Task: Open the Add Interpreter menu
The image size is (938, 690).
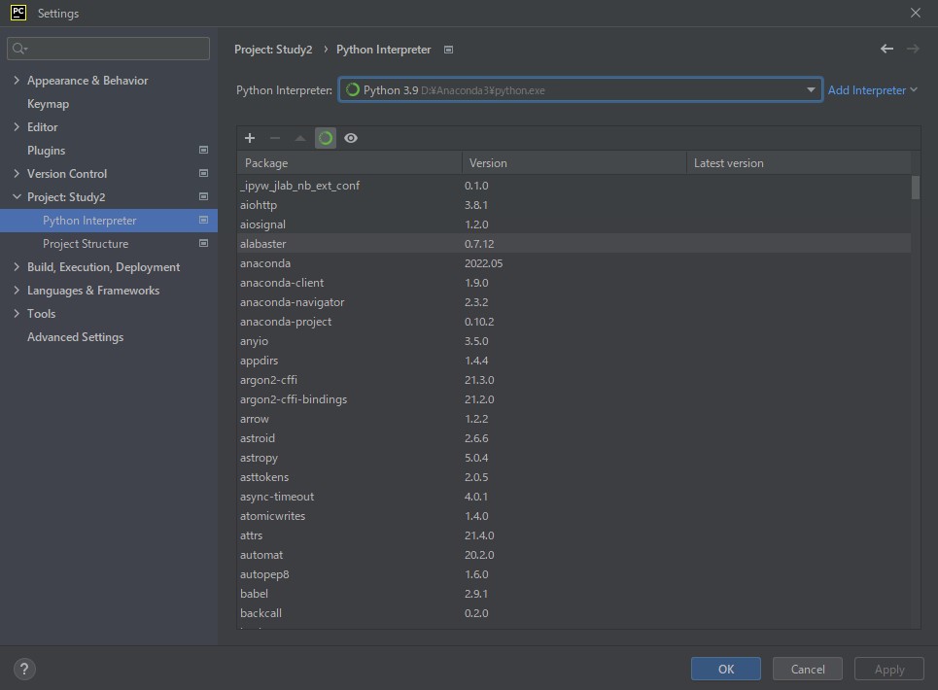Action: coord(872,90)
